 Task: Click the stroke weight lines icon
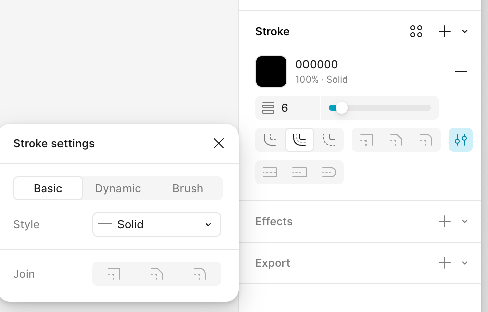pos(268,108)
